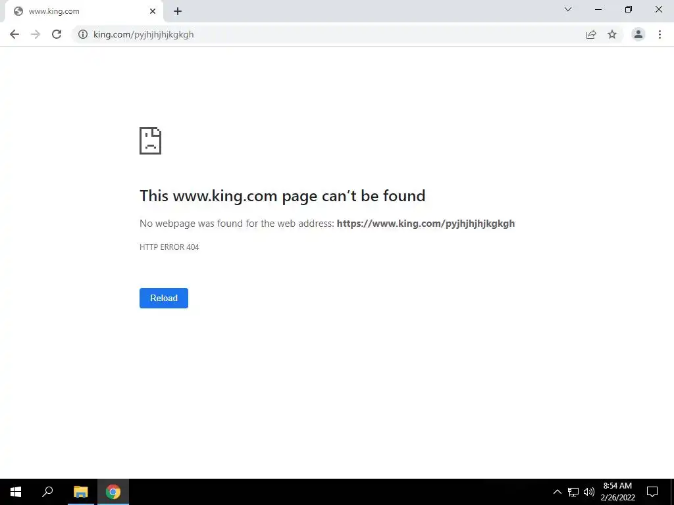The height and width of the screenshot is (505, 674).
Task: Open the Chrome profile avatar
Action: coord(638,34)
